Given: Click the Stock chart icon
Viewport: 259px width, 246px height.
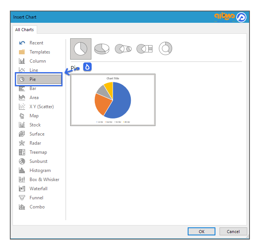Looking at the screenshot, I should pyautogui.click(x=22, y=125).
